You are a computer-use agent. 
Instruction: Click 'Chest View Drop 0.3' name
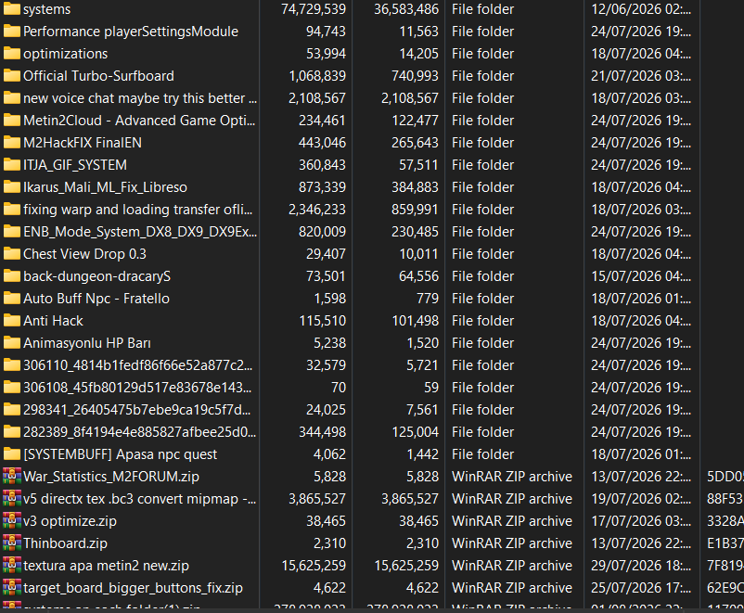[85, 254]
